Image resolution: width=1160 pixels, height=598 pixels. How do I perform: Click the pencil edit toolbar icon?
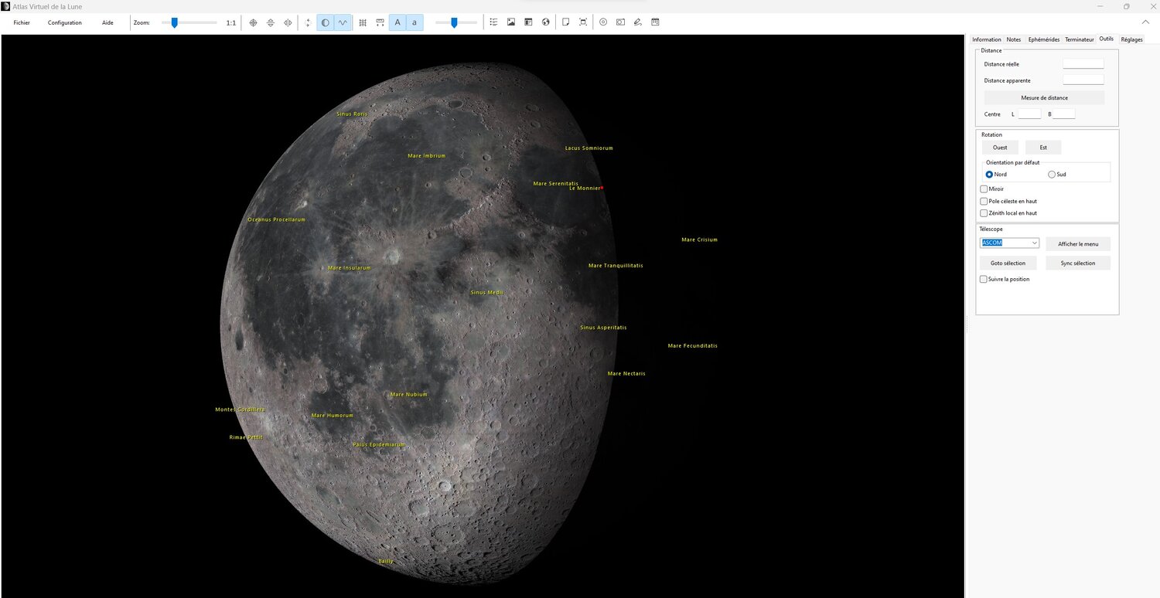point(638,22)
